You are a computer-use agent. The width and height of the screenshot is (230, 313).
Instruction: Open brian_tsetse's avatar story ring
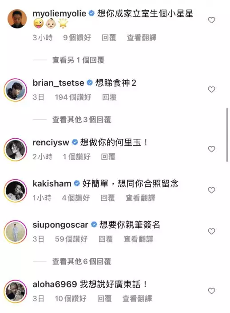tap(16, 90)
